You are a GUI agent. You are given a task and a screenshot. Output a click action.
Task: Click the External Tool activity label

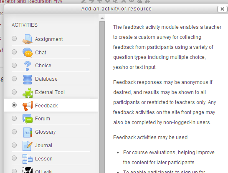(50, 92)
